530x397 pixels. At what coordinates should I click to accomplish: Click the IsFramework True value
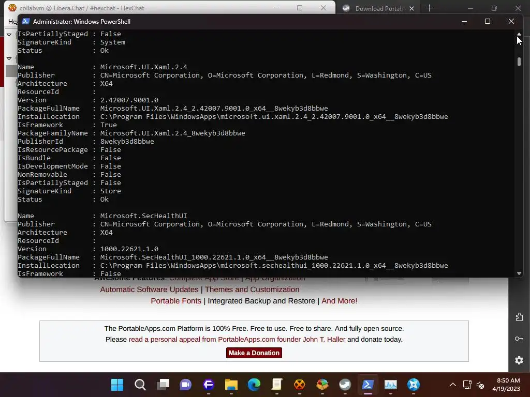[109, 125]
